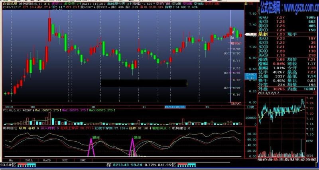This screenshot has width=319, height=170.
Task: Click the second 跟庄 purple spike signal
Action: [132, 147]
